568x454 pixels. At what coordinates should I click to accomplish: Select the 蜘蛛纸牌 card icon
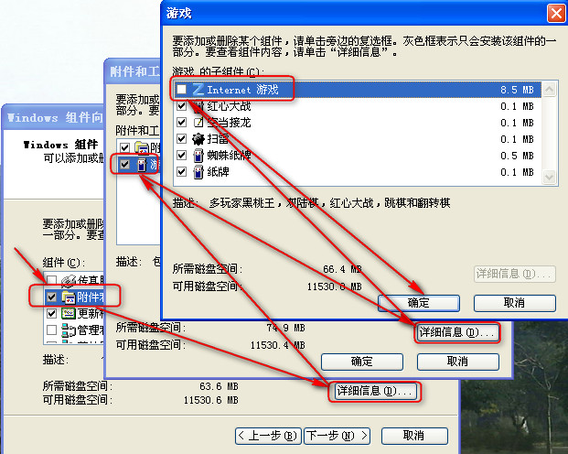(x=198, y=156)
